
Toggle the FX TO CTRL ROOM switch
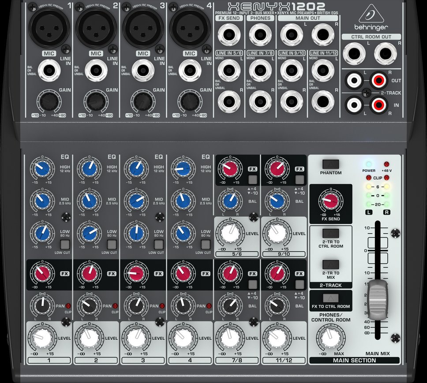(x=330, y=298)
